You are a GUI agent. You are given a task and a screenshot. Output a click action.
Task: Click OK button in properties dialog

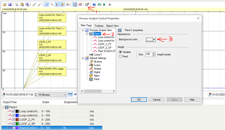[x=139, y=100]
